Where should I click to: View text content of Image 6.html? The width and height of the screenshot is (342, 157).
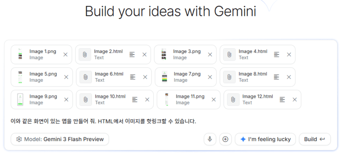click(x=133, y=77)
